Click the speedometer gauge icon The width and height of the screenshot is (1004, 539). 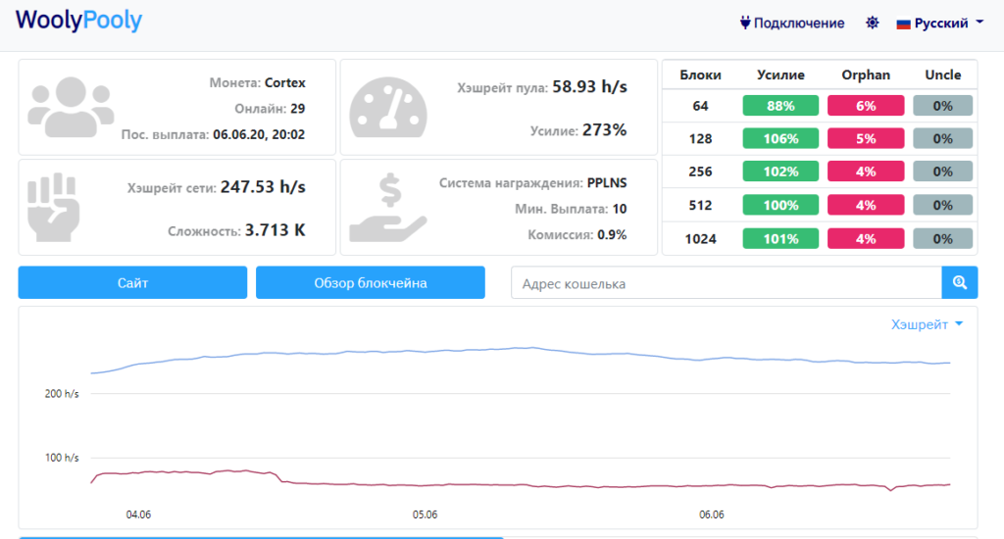pos(388,108)
